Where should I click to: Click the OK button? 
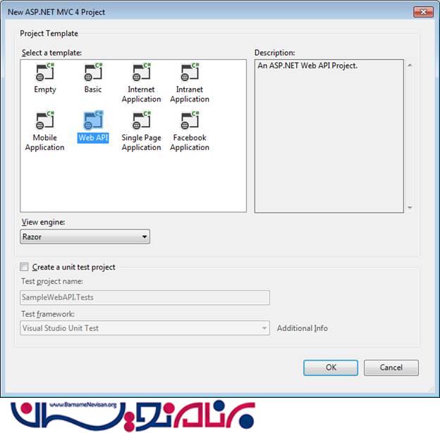331,368
